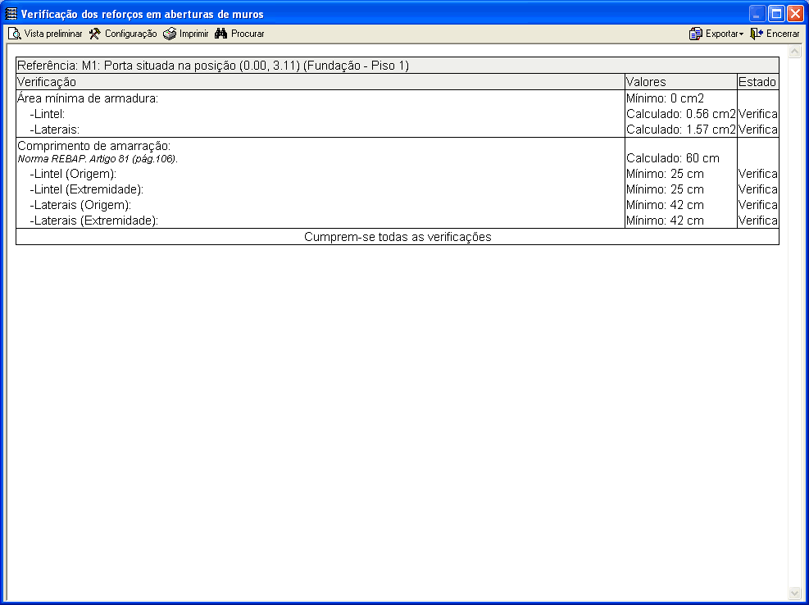Click the 'Calculado: 1.57 cm2' value

coord(681,130)
